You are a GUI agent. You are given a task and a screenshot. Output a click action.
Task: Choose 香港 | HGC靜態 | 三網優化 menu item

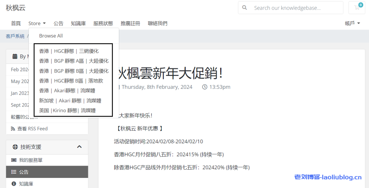point(69,51)
